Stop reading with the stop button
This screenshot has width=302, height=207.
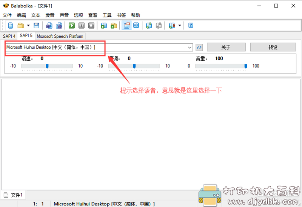pos(91,25)
